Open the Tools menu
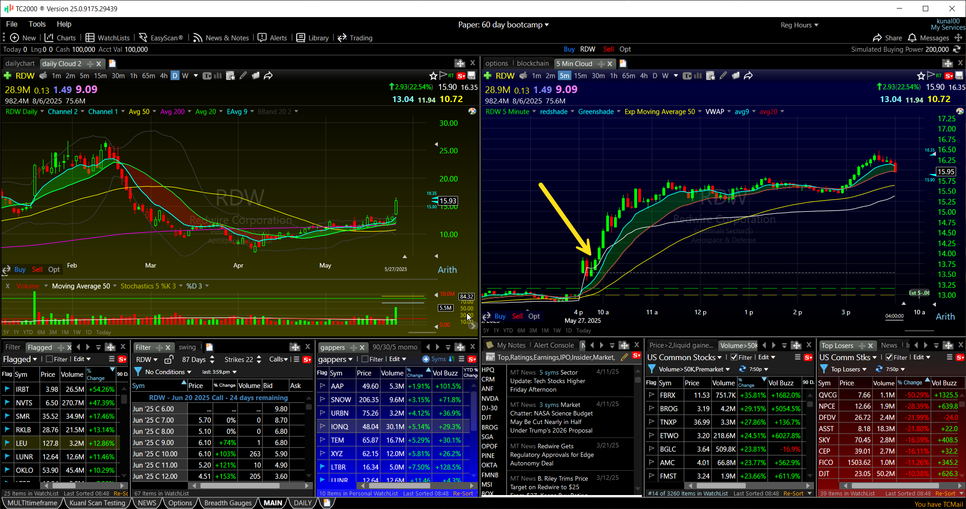Image resolution: width=966 pixels, height=509 pixels. point(37,24)
